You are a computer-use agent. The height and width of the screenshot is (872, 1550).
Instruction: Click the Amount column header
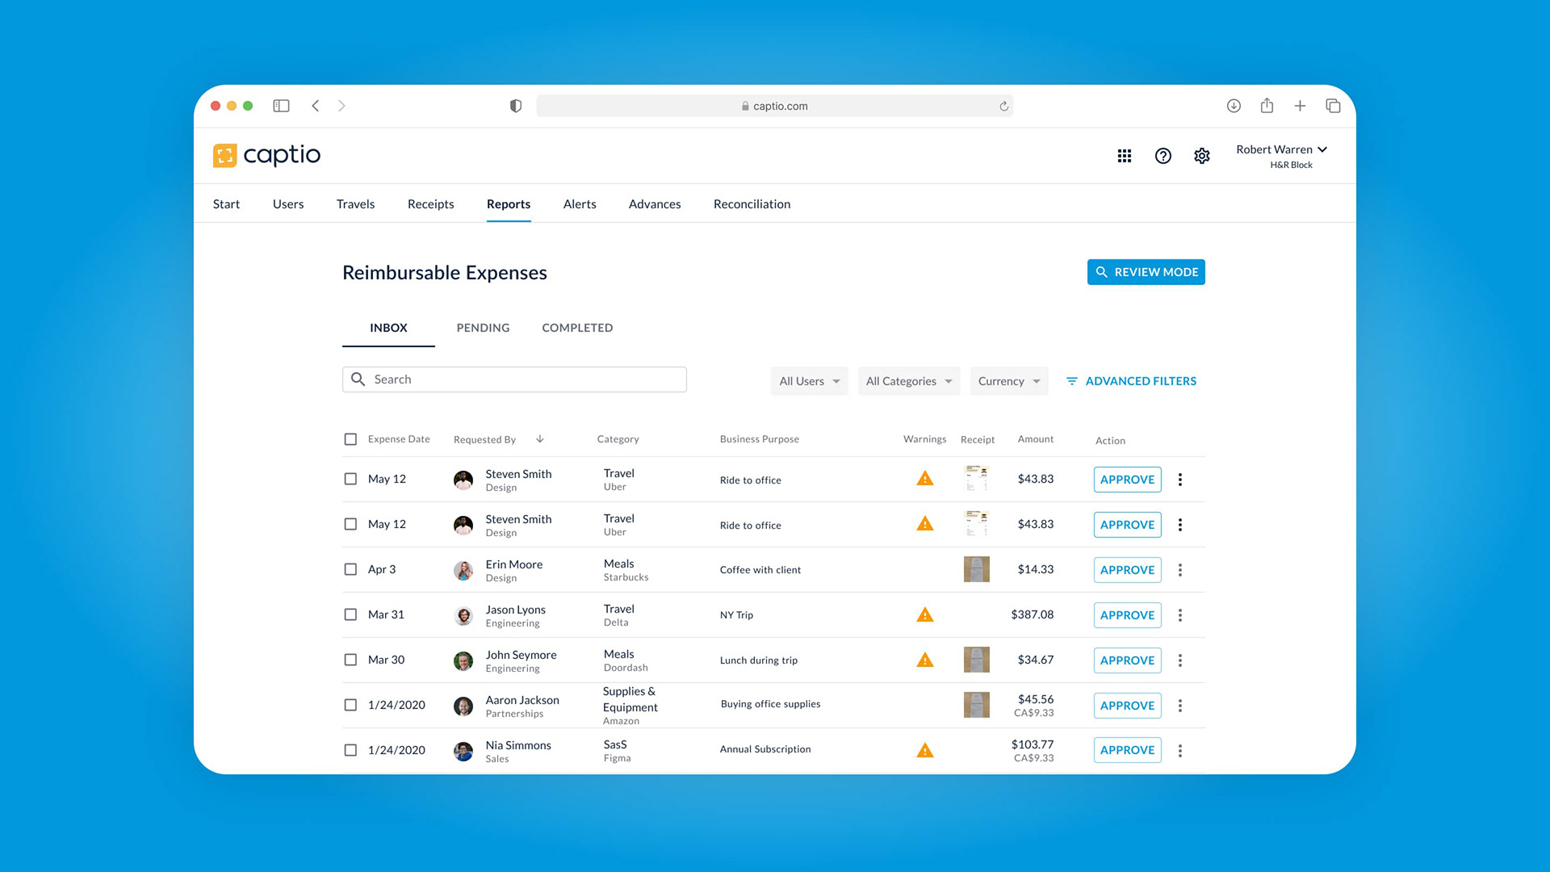pyautogui.click(x=1036, y=439)
